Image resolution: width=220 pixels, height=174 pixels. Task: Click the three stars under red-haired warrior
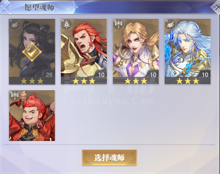84,81
